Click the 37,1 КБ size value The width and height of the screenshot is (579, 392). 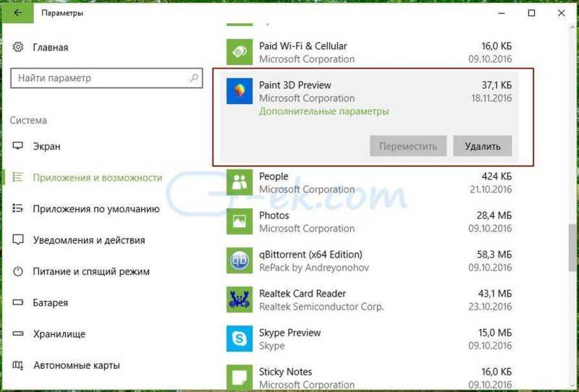click(x=496, y=85)
